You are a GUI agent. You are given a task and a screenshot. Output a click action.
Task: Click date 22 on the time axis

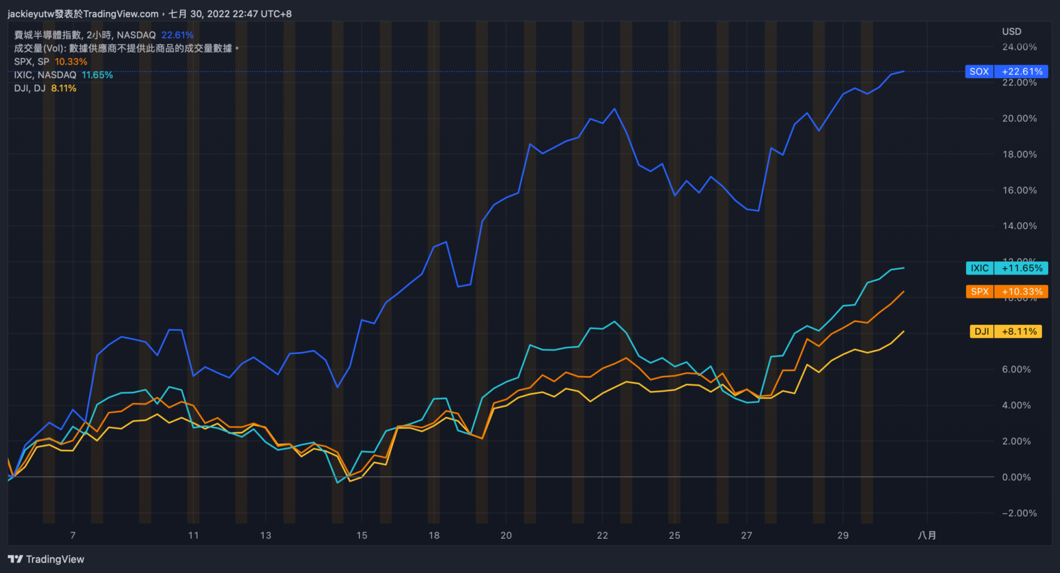pos(602,535)
